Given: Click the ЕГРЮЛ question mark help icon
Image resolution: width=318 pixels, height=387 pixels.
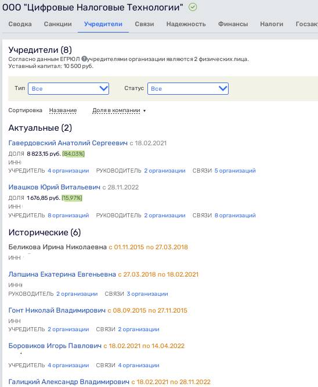Looking at the screenshot, I should tap(84, 59).
